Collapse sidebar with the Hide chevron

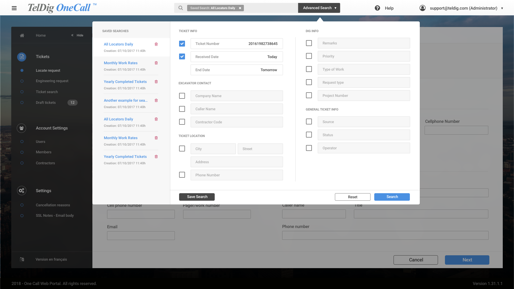[x=72, y=35]
